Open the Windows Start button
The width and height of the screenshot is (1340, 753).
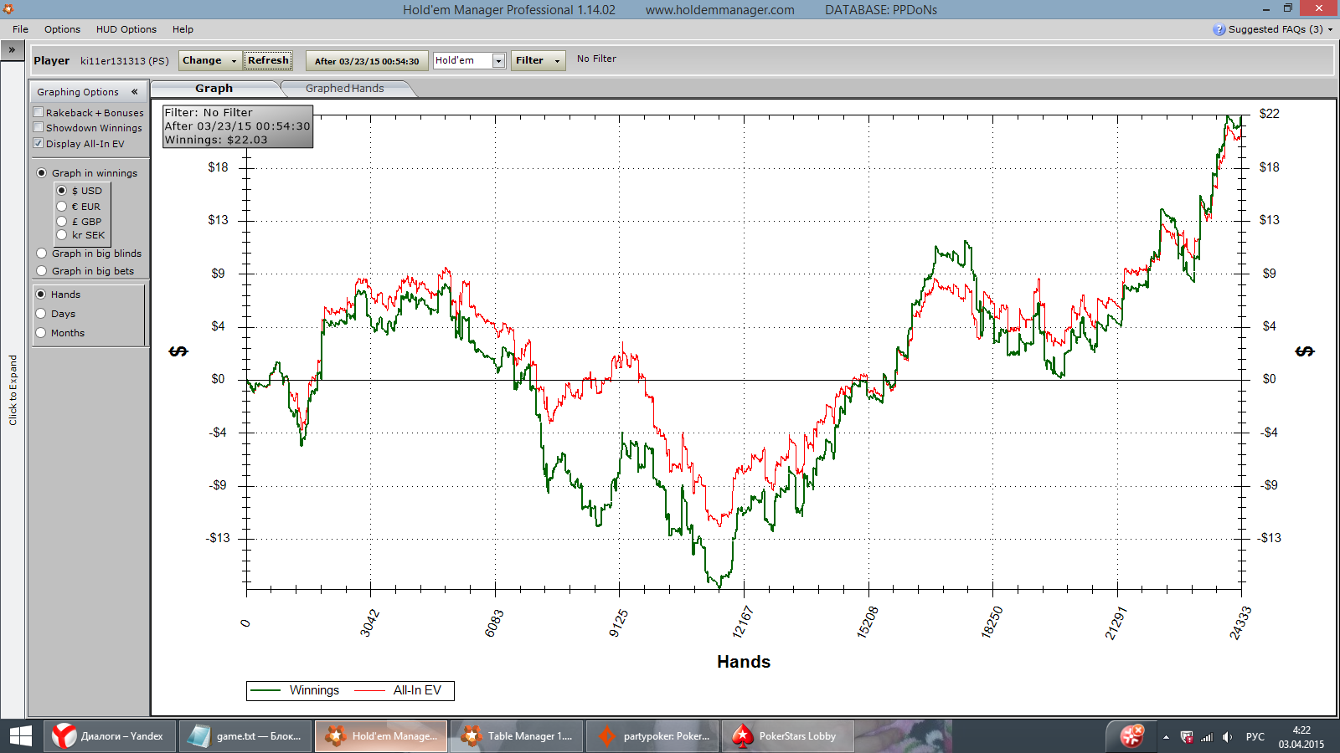(x=20, y=736)
